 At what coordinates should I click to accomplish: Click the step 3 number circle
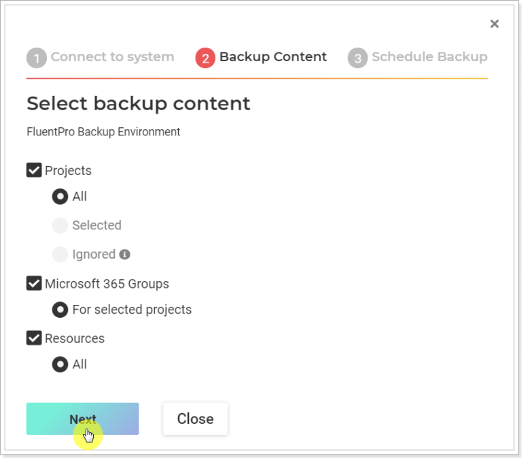(x=357, y=58)
